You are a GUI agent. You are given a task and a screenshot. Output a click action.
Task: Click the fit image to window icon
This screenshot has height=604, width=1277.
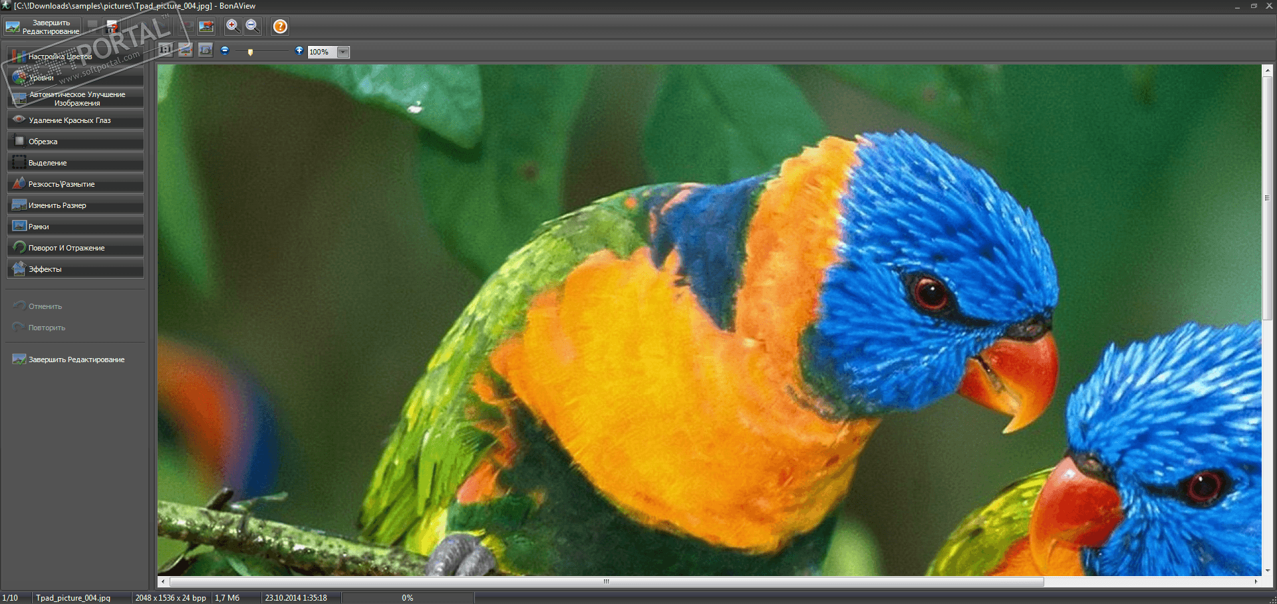click(186, 50)
